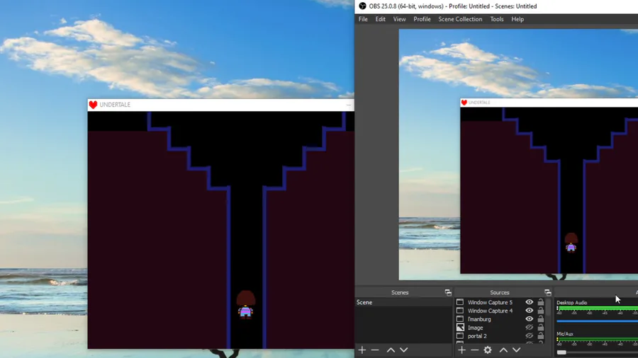This screenshot has width=638, height=358.
Task: Select the Scene entry in Scenes list
Action: (x=403, y=302)
